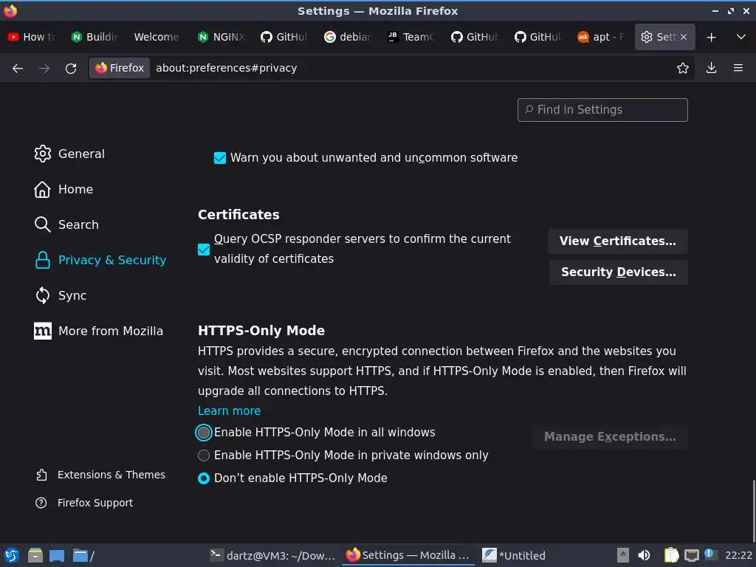Screen dimensions: 756x567
Task: Open the Downloads panel
Action: coord(711,68)
